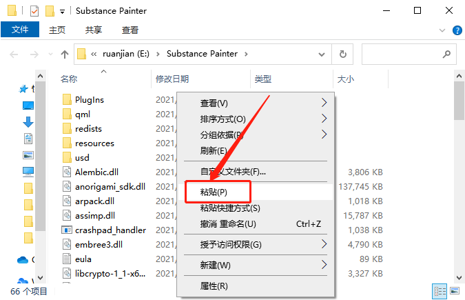Switch to the 查看 tab

coord(130,30)
